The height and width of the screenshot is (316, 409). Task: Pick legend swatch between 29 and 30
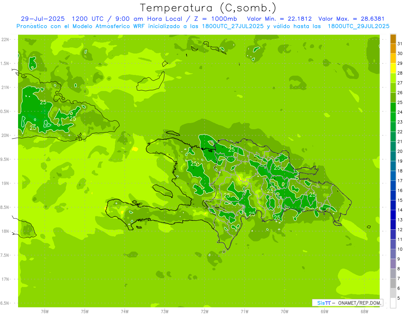point(393,58)
